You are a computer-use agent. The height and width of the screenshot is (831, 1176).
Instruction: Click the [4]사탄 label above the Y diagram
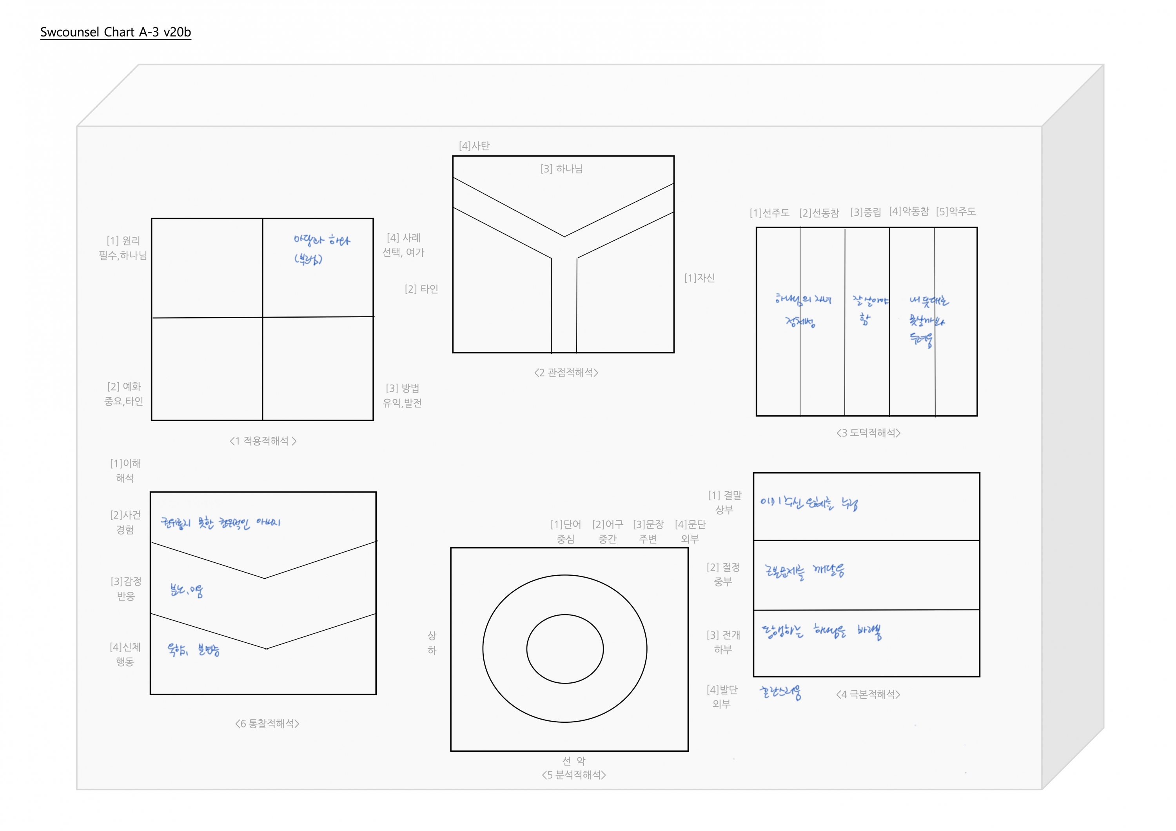(474, 145)
